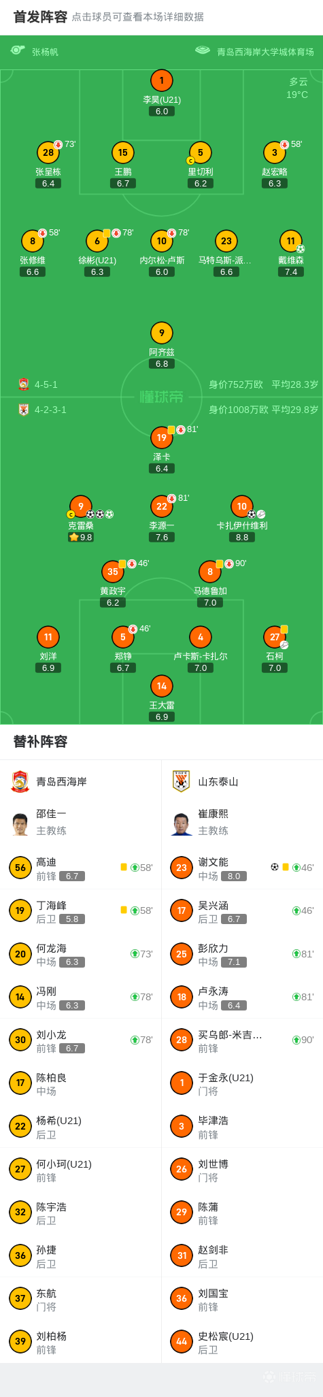Select 泽卡 number 19 badge
The image size is (323, 1397).
[x=162, y=438]
